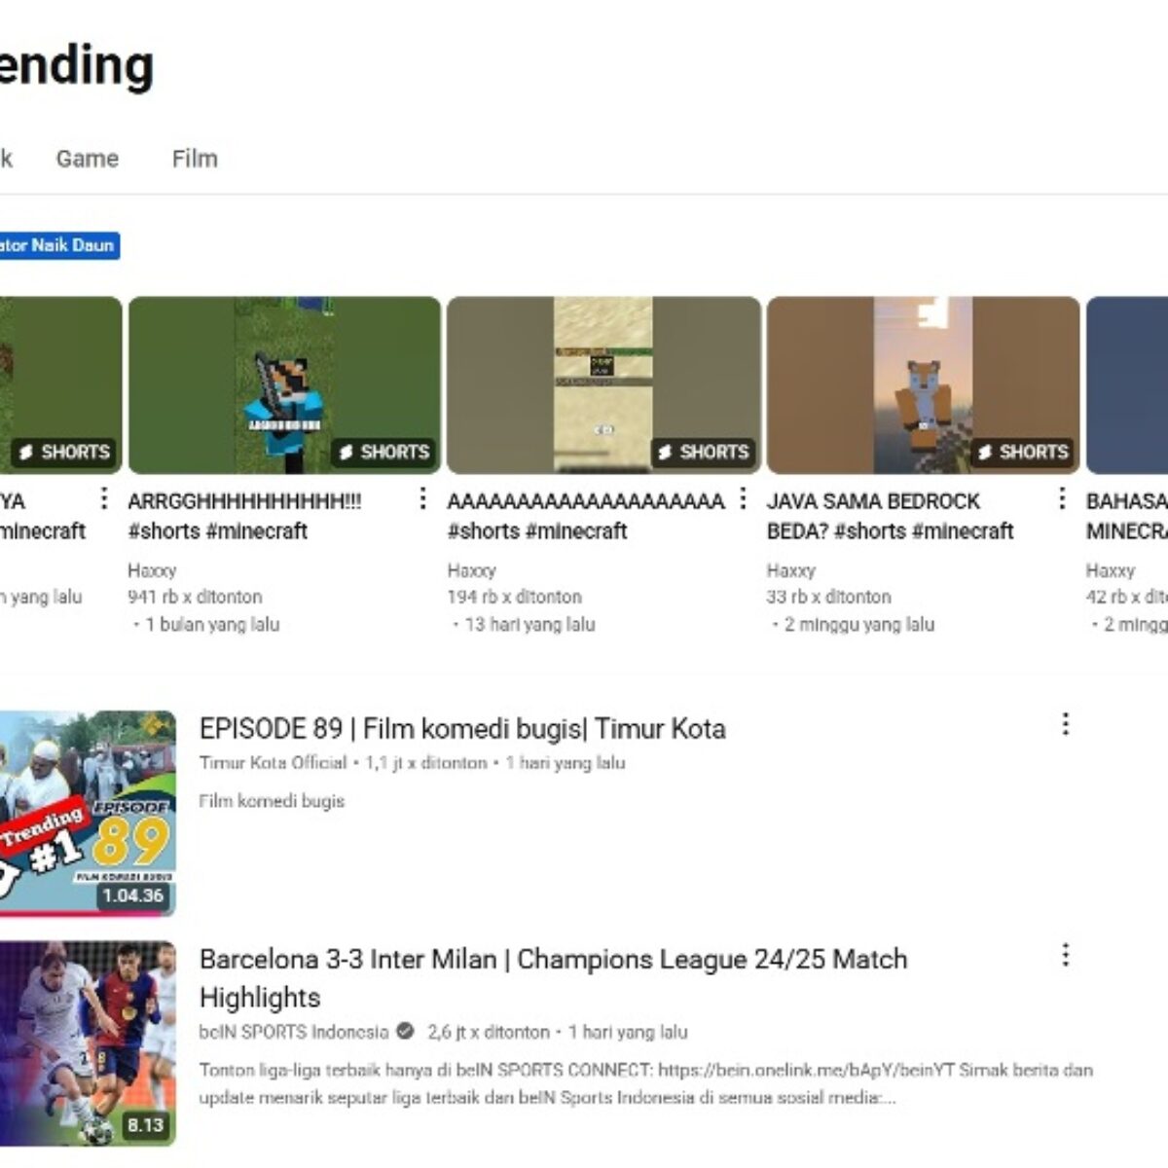This screenshot has width=1168, height=1168.
Task: Click '1,1 jt x ditonton' view count
Action: 425,763
